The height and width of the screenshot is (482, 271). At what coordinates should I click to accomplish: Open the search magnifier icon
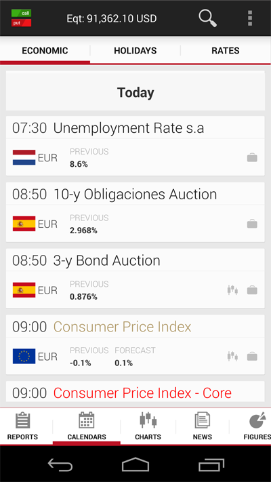(208, 18)
